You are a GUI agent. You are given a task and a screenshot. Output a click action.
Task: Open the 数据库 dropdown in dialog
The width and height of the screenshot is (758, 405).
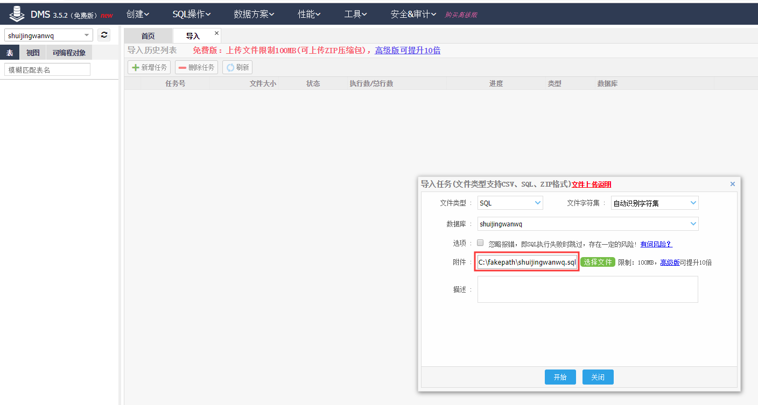tap(587, 224)
